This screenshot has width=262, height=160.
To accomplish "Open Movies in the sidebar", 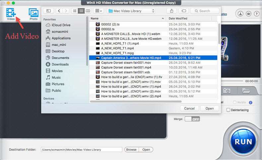I will [54, 71].
